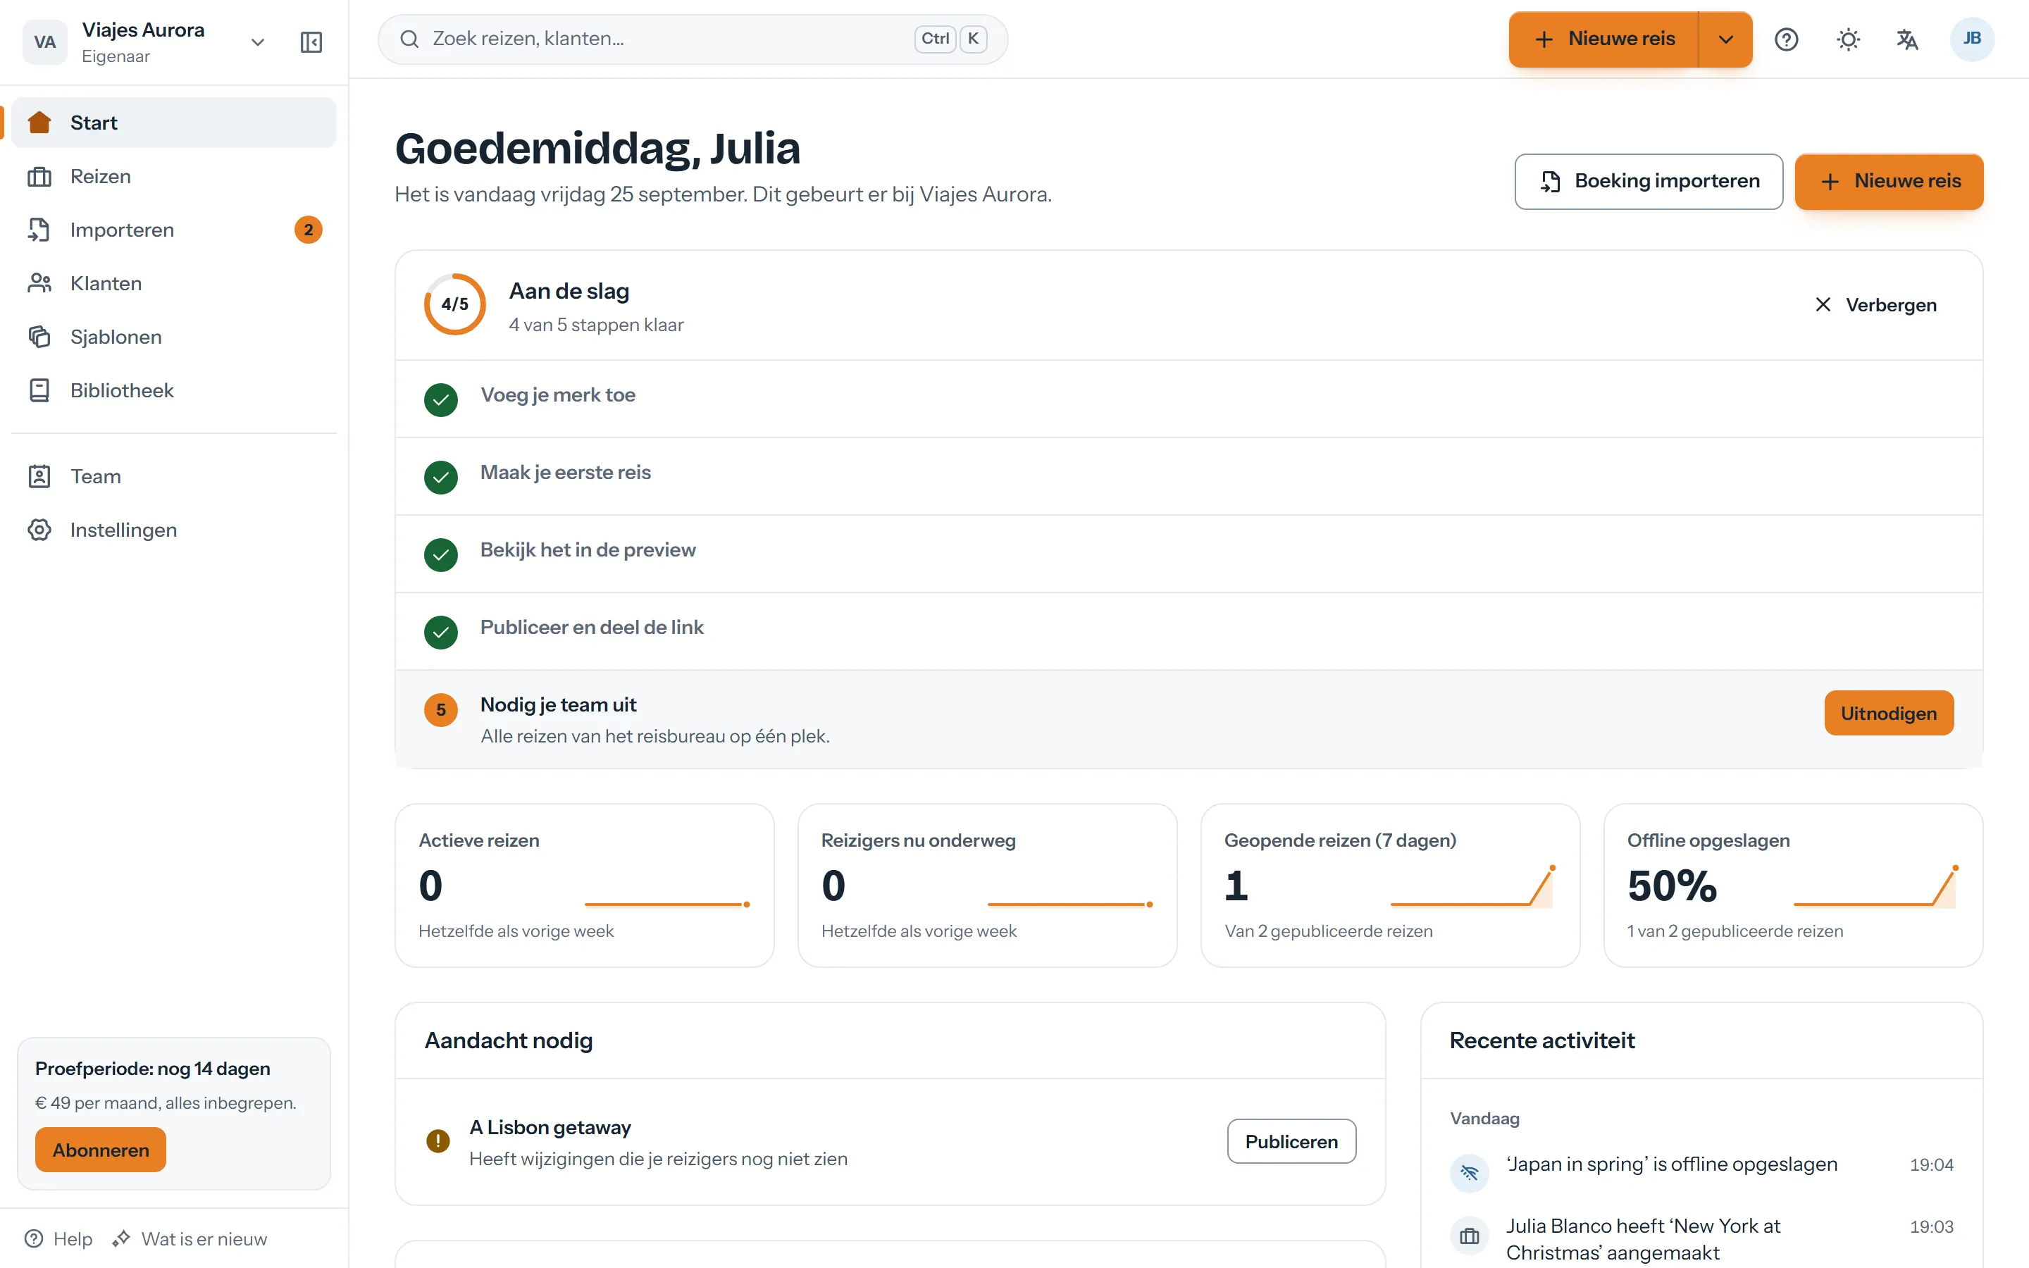Hide the Aan de slag panel via Verbergen

coord(1875,304)
